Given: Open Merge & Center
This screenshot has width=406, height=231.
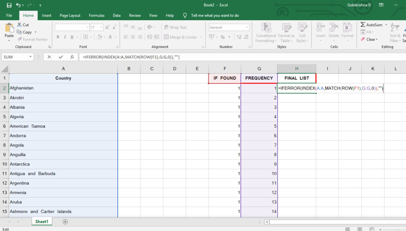Looking at the screenshot, I should (x=180, y=36).
